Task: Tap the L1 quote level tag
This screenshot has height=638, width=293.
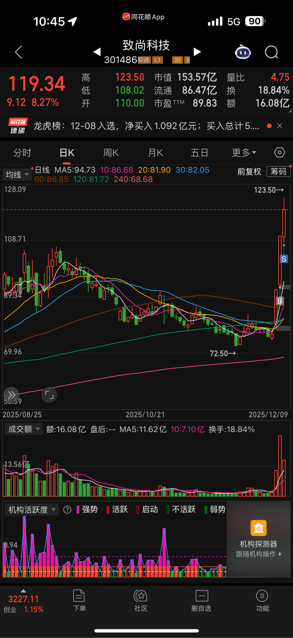Action: click(158, 60)
